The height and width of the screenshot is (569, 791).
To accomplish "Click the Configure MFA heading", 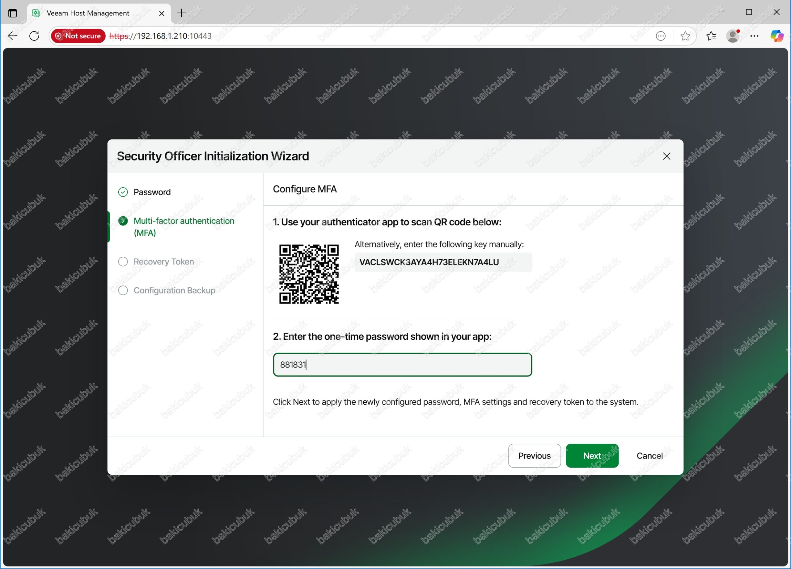I will pos(305,189).
